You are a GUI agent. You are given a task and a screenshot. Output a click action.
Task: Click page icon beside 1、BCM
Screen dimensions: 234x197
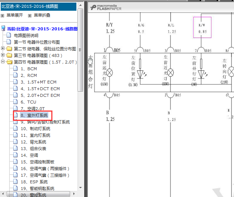(x=16, y=68)
